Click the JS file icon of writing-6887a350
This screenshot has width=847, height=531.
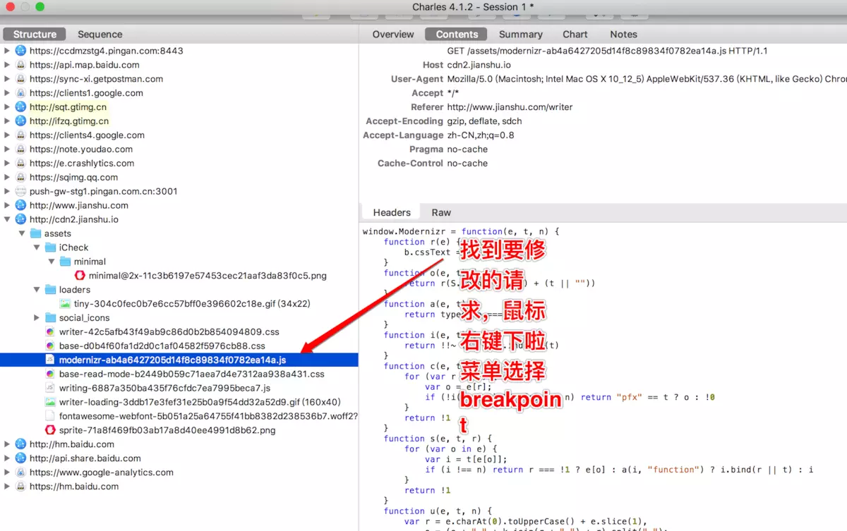pos(50,388)
